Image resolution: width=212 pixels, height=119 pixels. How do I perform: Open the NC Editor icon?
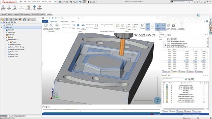point(34,8)
